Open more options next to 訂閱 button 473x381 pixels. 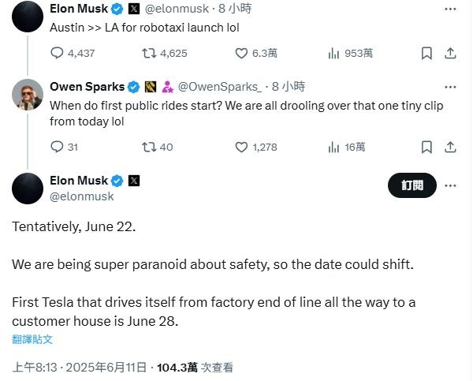tap(450, 185)
